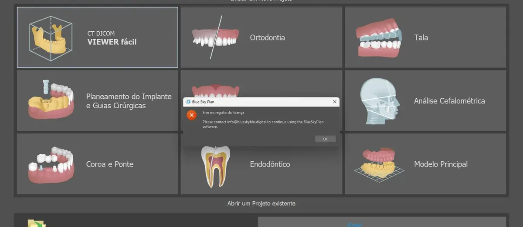Click the info@blueskybio.digital contact message text

(x=262, y=124)
